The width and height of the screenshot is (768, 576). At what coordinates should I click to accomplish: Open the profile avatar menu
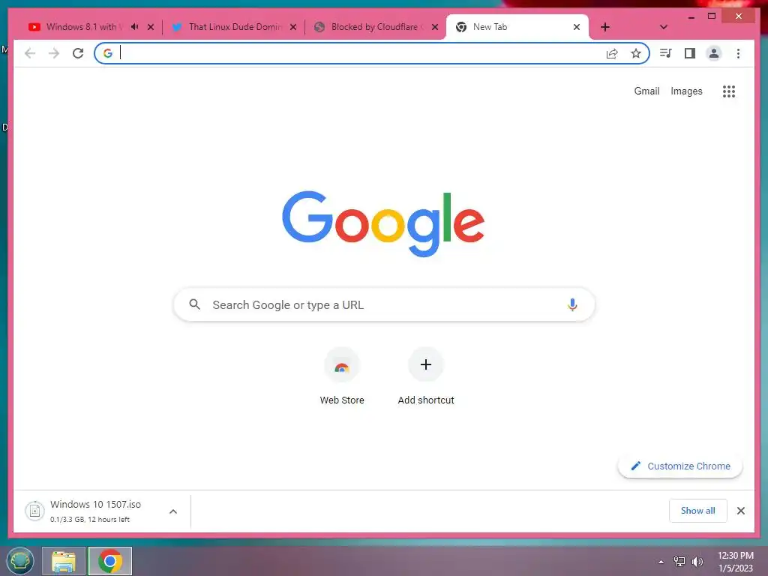[x=714, y=53]
